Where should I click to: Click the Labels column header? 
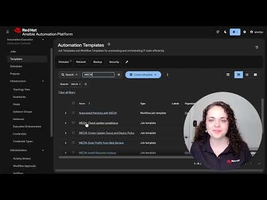click(175, 103)
